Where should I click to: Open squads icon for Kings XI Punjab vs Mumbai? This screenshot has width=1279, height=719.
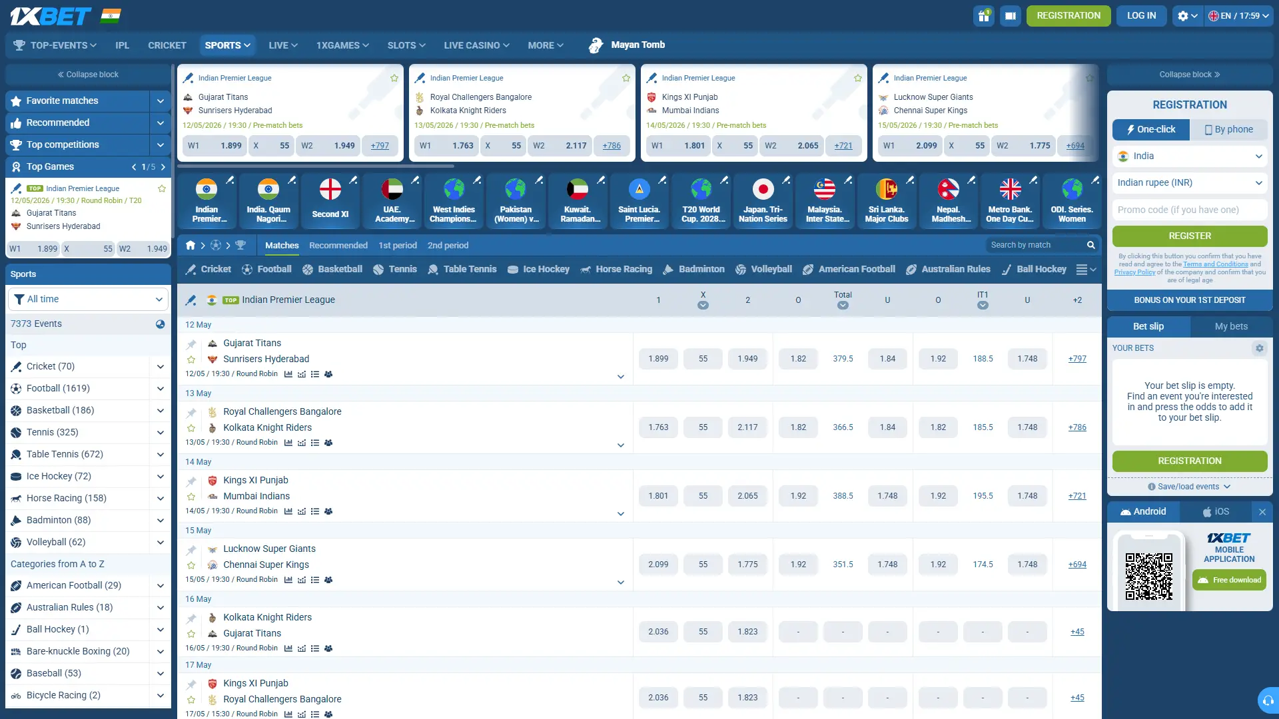[328, 511]
